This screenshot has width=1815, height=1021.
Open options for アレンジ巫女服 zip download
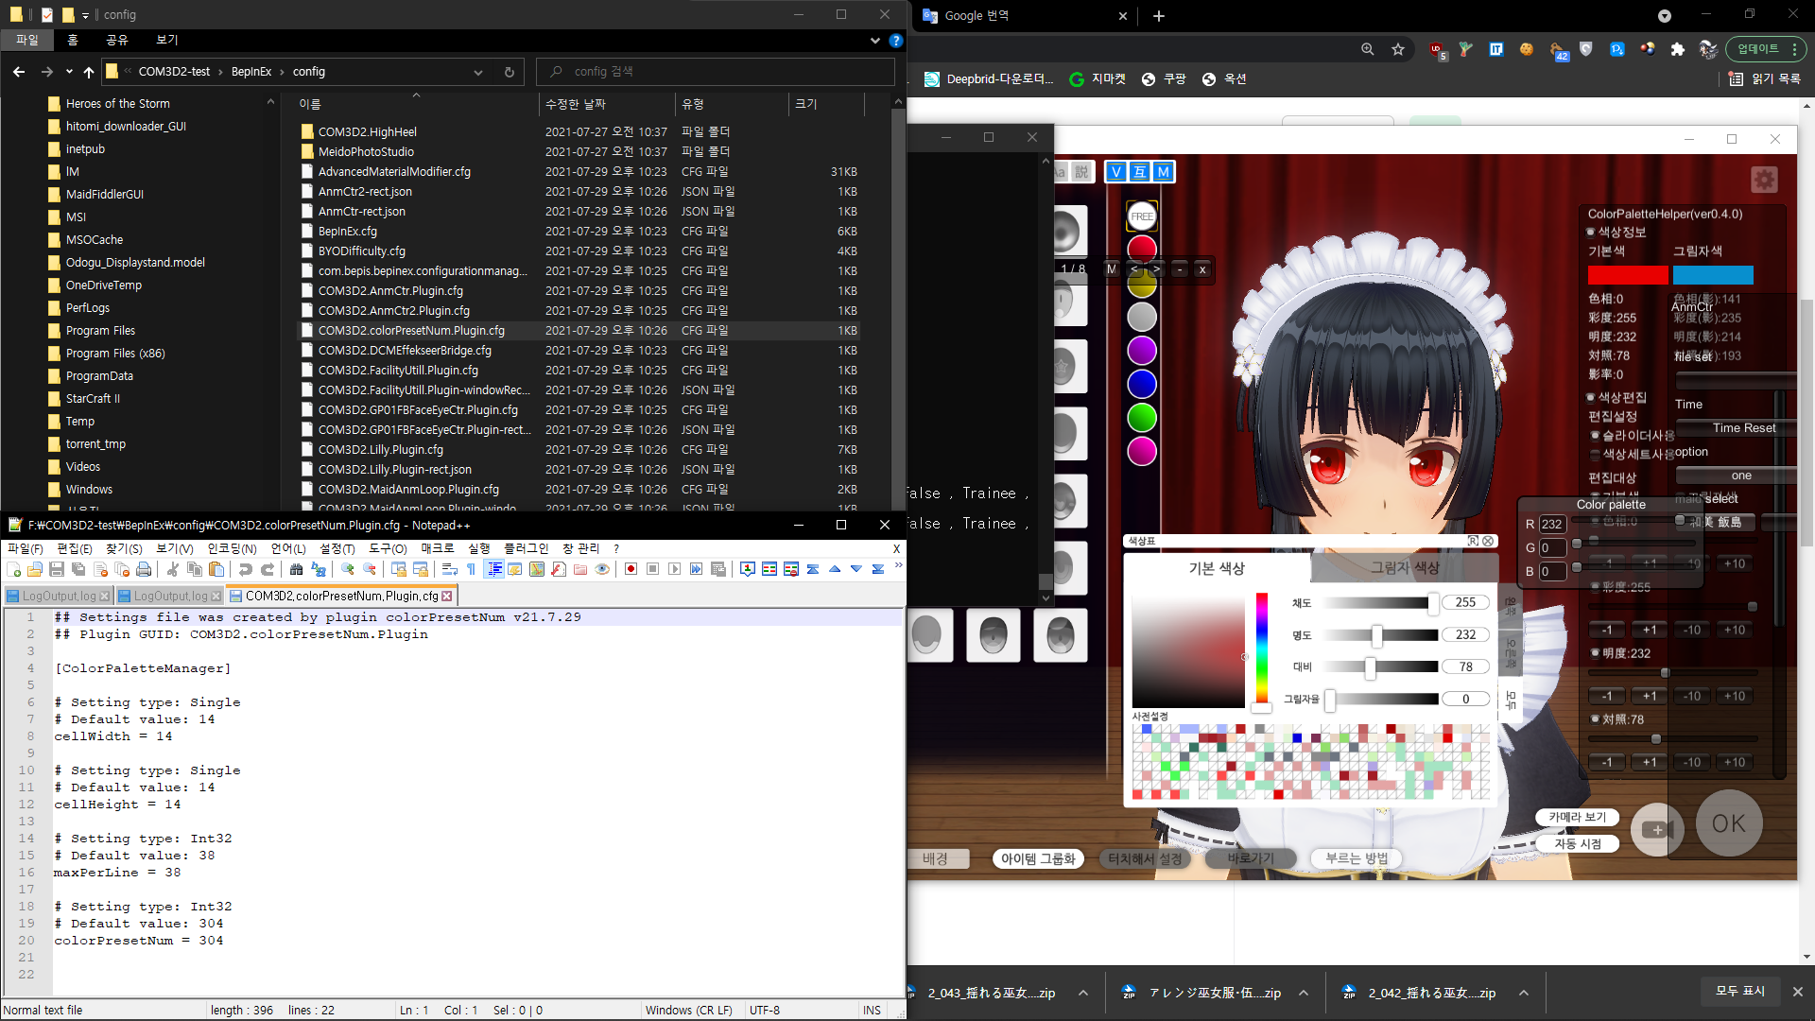pos(1304,993)
